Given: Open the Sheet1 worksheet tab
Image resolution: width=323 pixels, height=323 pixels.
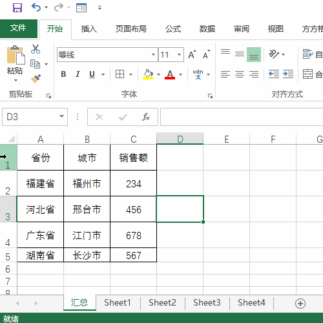Looking at the screenshot, I should (x=118, y=303).
